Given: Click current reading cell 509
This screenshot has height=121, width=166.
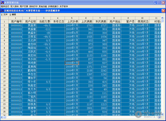Looking at the screenshot, I should (x=100, y=112).
